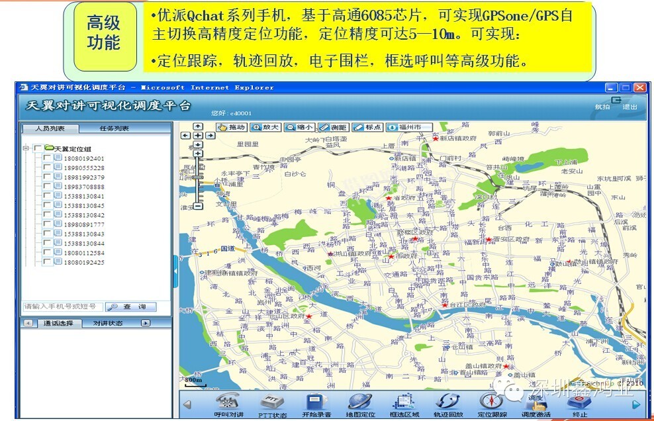
Task: Show next icons in bottom toolbar
Action: [x=636, y=404]
